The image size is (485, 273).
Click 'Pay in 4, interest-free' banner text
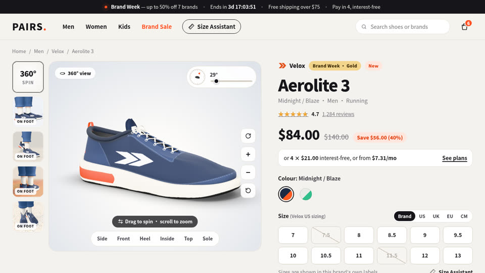click(356, 7)
